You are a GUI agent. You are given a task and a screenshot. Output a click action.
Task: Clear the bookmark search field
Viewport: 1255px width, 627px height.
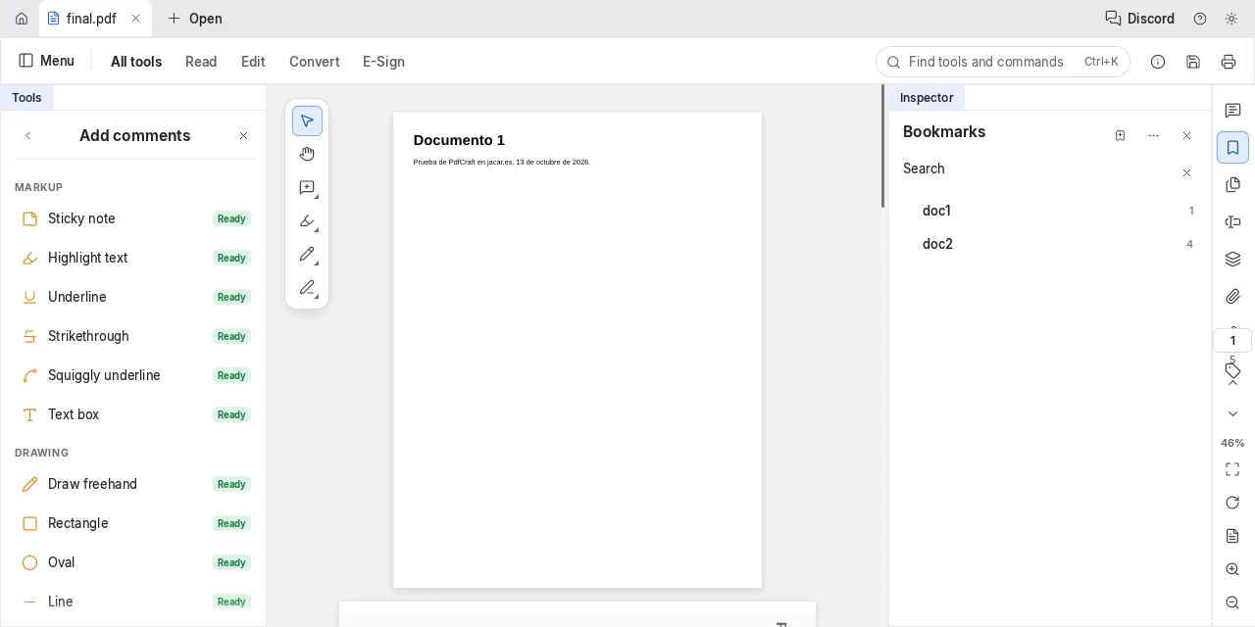coord(1187,173)
